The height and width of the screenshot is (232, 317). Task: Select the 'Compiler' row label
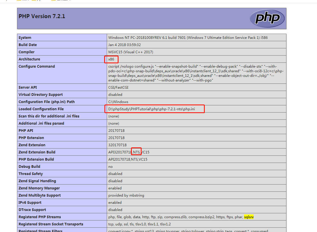(27, 52)
